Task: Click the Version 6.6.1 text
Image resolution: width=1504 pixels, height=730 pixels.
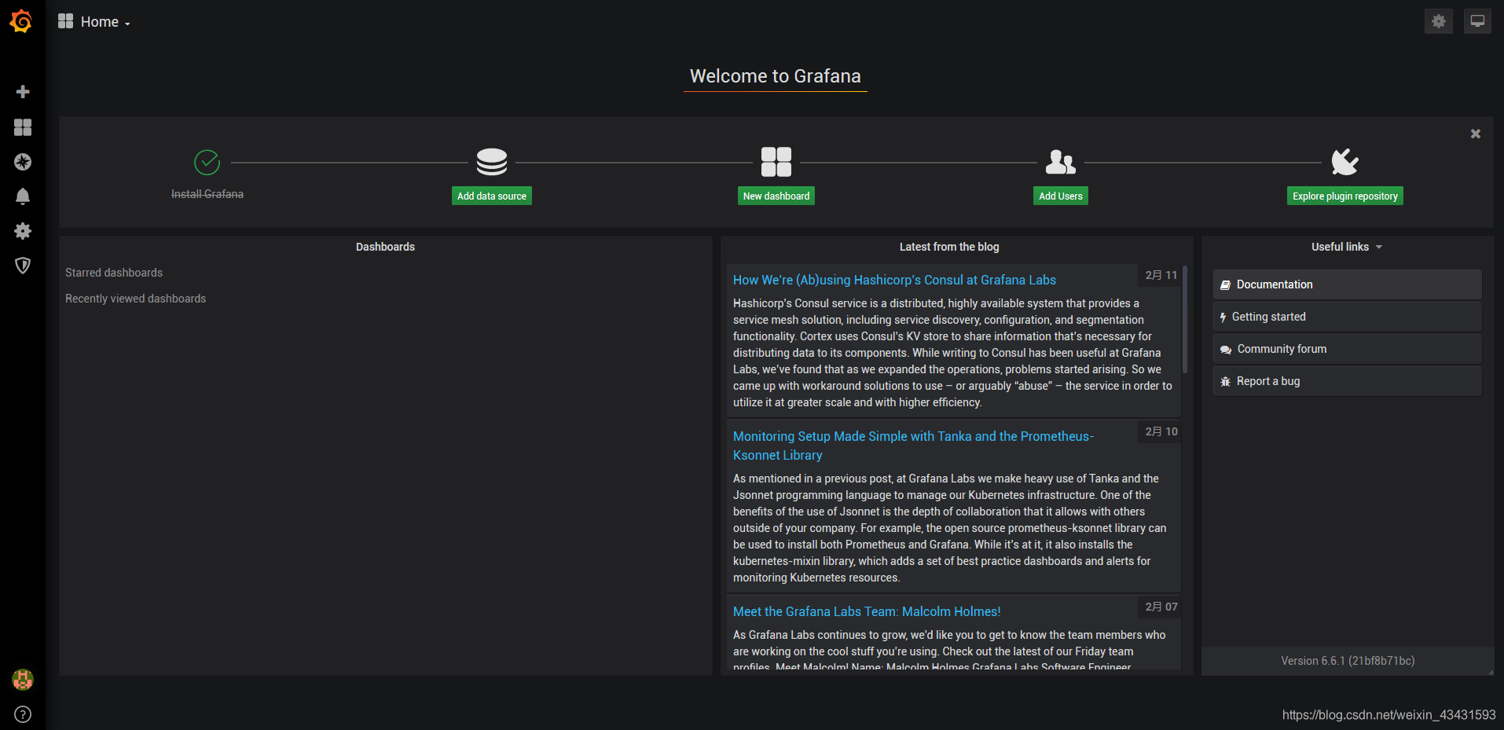Action: pyautogui.click(x=1348, y=661)
